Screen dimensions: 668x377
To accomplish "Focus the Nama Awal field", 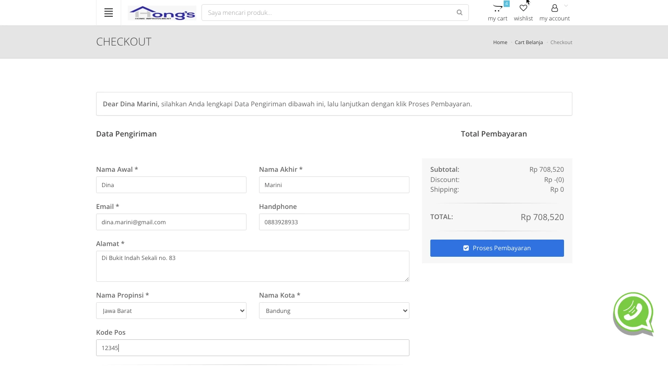I will (x=171, y=185).
